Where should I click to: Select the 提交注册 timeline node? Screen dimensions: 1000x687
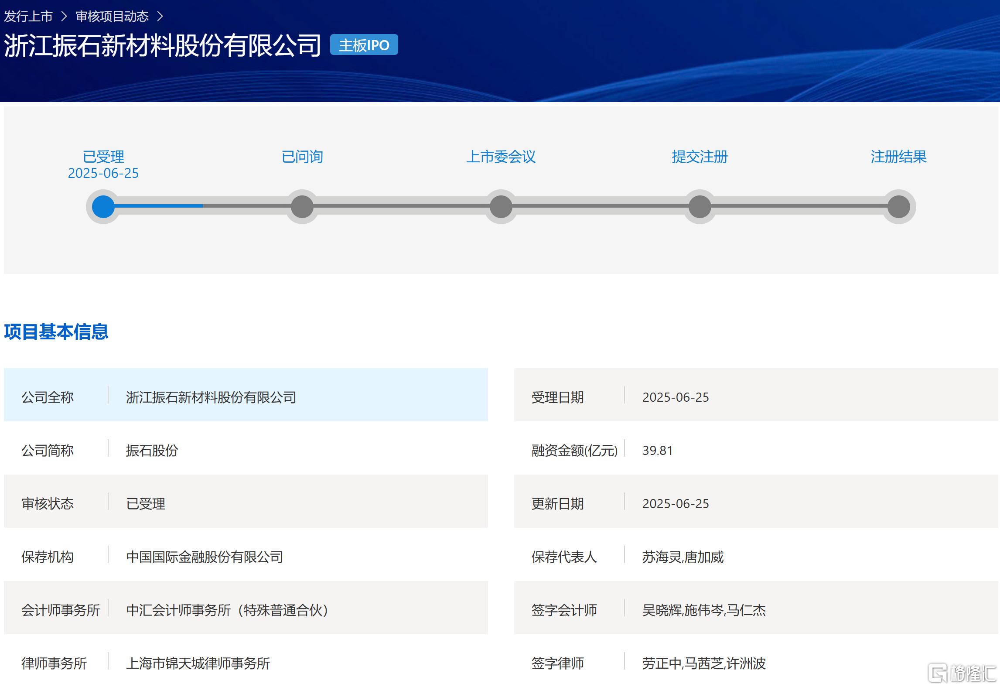(700, 206)
